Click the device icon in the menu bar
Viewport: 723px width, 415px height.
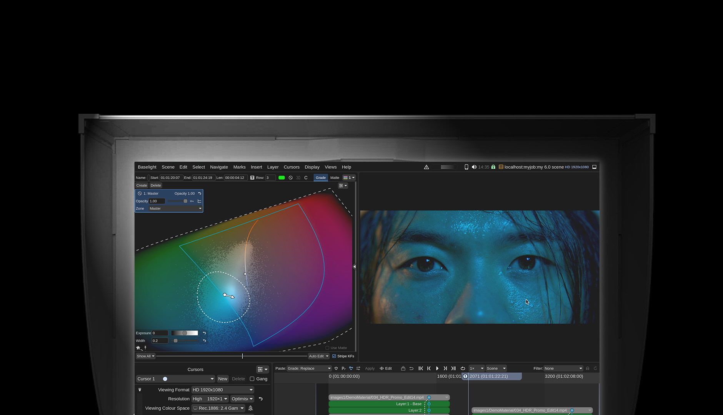(466, 167)
